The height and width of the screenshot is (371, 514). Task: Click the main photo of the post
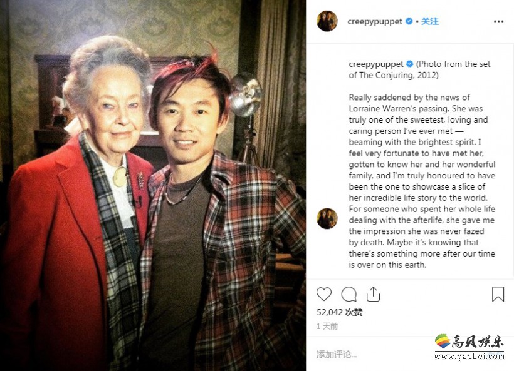[x=153, y=185]
